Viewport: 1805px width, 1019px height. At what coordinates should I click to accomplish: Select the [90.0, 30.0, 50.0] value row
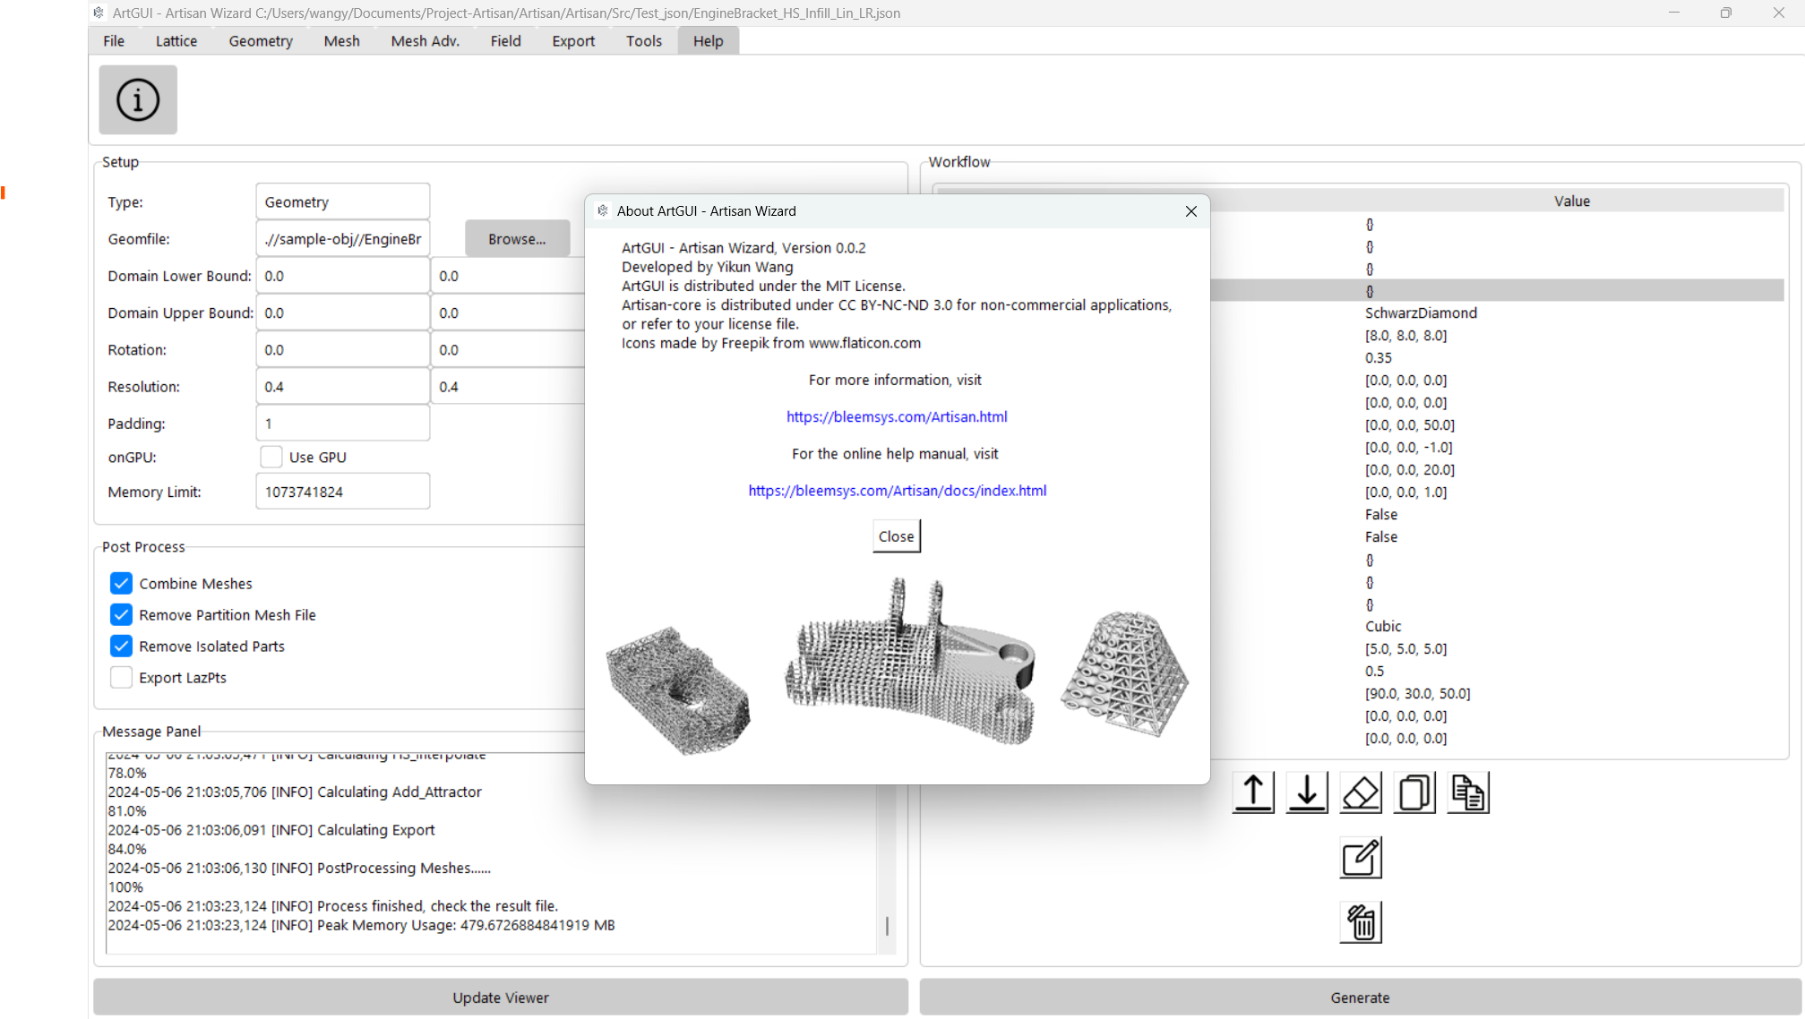[x=1417, y=693]
